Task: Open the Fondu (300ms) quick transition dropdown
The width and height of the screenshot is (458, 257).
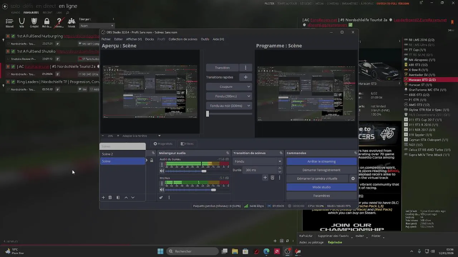Action: 249,96
